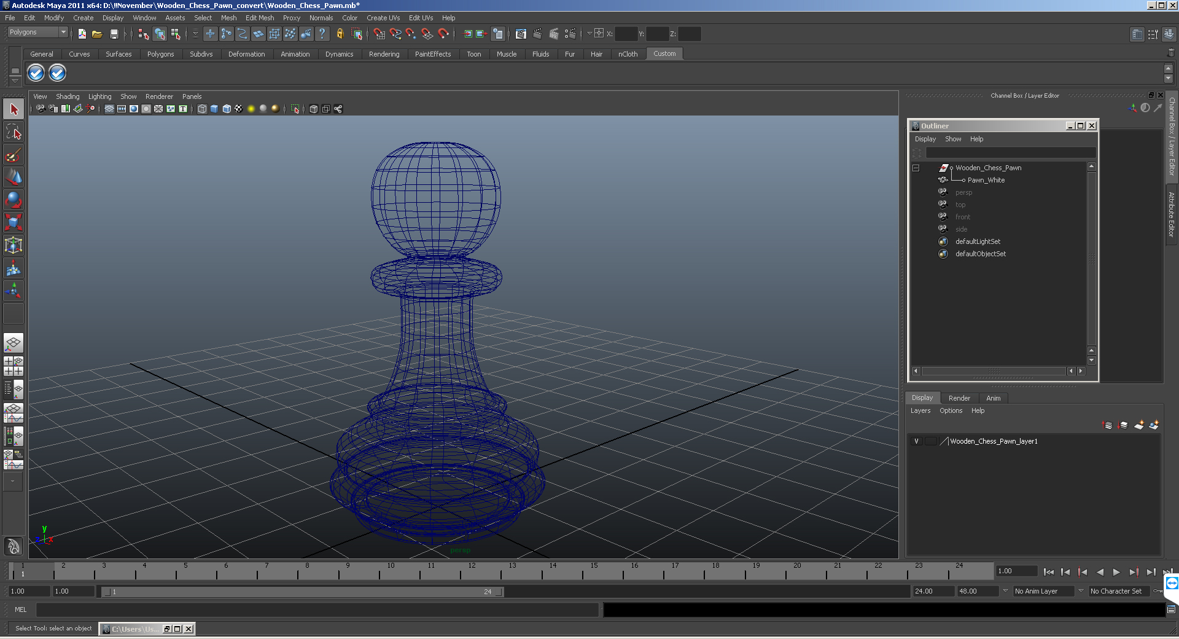Switch to the Anim layer tab
Screen dimensions: 1179x639
[x=993, y=398]
